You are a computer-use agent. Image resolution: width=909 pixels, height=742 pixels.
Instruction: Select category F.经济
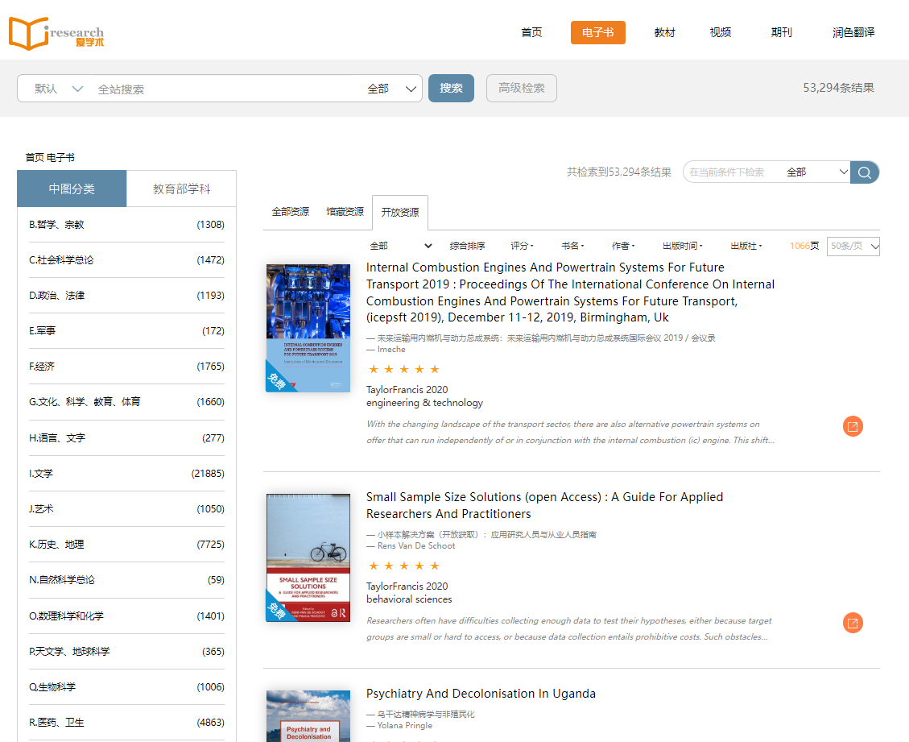coord(126,366)
